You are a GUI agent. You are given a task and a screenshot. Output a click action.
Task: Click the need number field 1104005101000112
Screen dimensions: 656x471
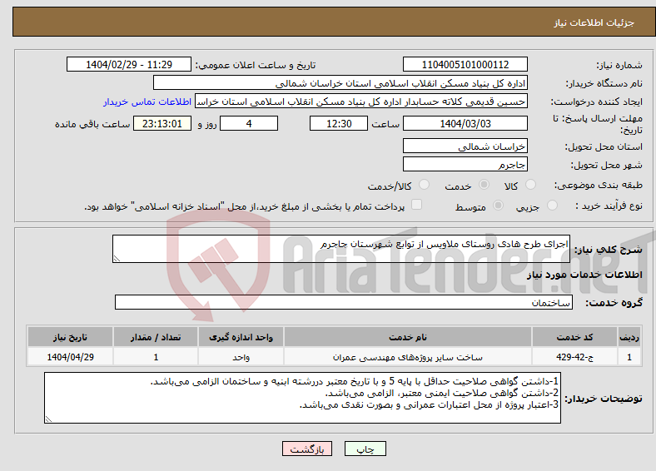(465, 64)
